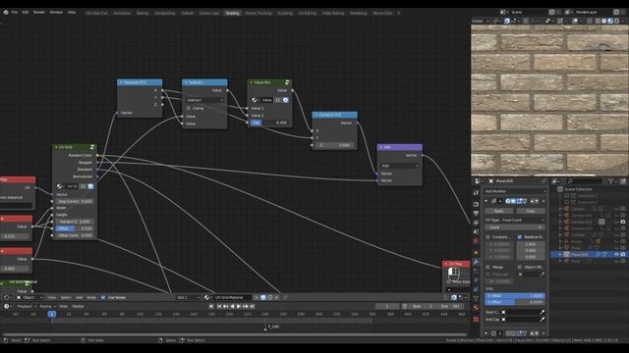Collapse the Combine XYZ node
Viewport: 629px width, 353px height.
[x=316, y=115]
